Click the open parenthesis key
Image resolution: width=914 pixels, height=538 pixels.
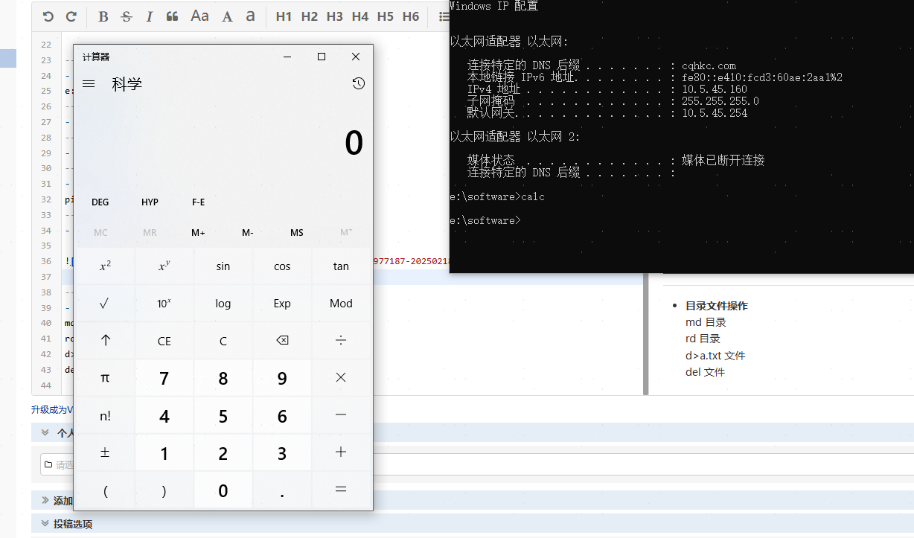(x=106, y=490)
